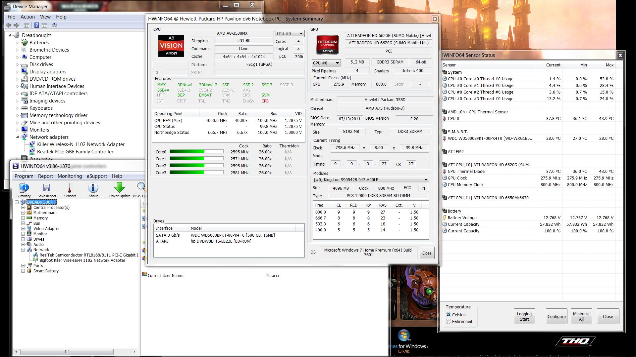Screen dimensions: 636x357
Task: Click Close button in System Summary
Action: (x=427, y=253)
